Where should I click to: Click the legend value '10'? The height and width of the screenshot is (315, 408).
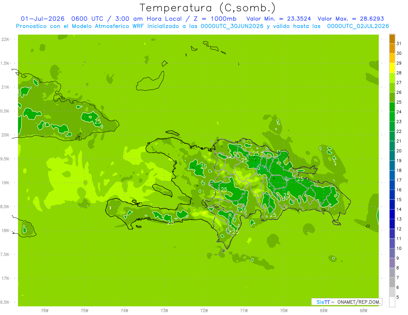click(399, 248)
